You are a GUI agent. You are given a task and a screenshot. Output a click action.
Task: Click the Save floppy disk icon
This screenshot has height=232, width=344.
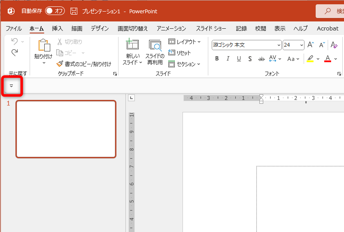coord(74,11)
